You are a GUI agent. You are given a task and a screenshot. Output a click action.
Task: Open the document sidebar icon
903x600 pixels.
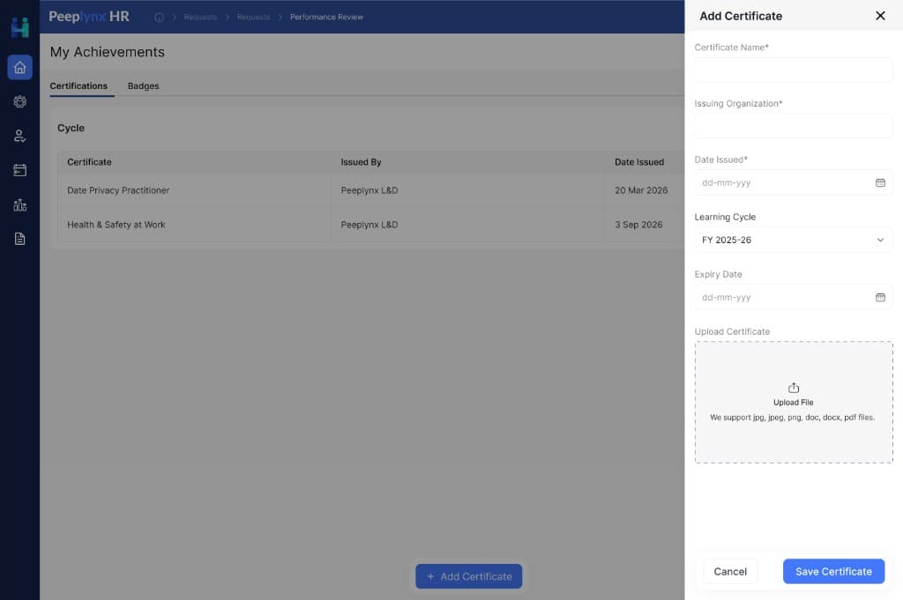point(19,239)
